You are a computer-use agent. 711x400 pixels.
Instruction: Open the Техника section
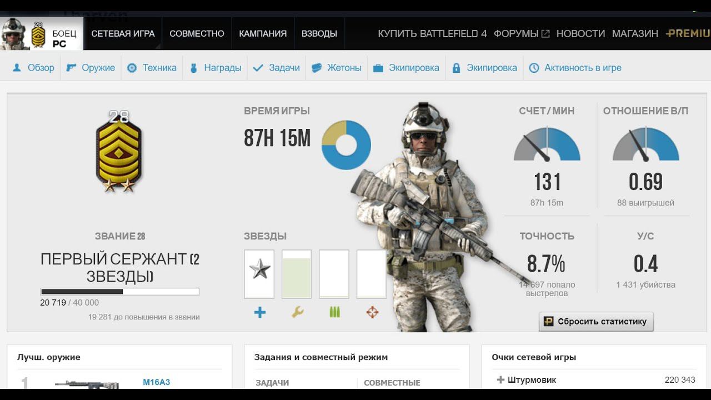(159, 68)
